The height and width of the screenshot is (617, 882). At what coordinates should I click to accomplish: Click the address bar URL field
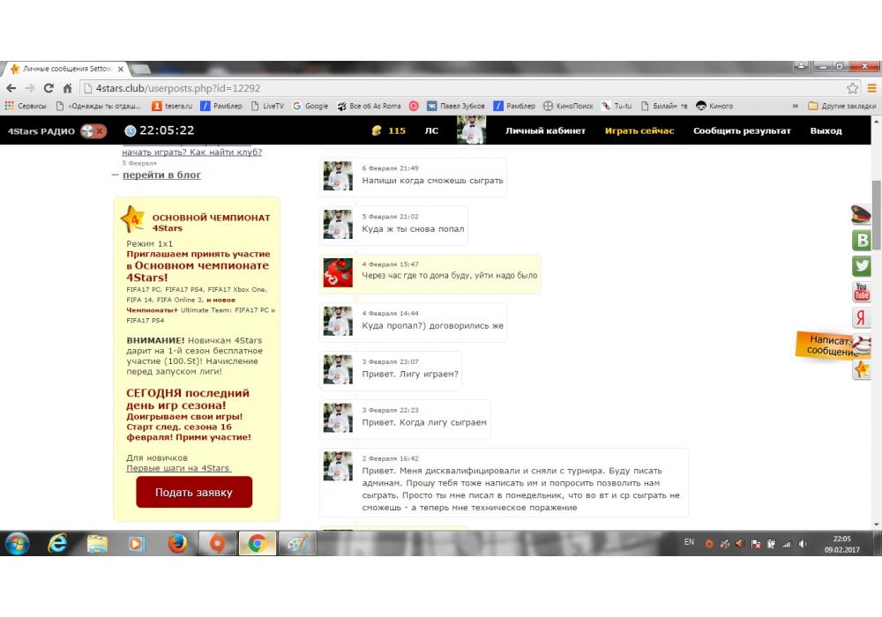[461, 88]
